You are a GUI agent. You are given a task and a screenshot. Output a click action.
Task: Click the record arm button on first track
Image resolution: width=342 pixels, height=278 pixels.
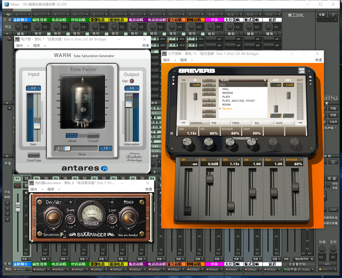click(x=18, y=185)
